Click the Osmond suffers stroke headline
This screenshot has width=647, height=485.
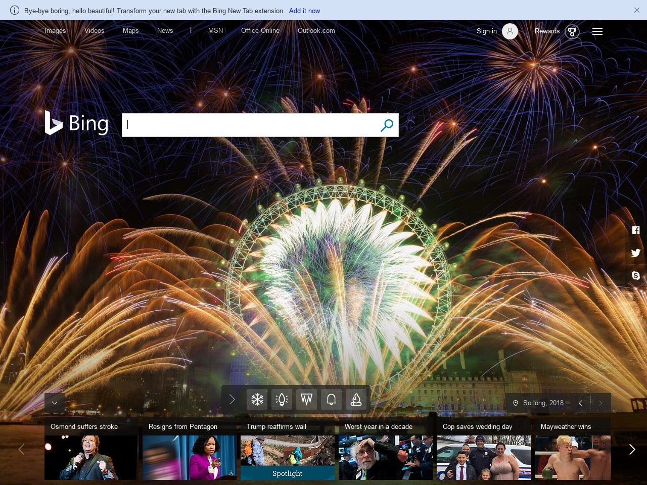[84, 426]
